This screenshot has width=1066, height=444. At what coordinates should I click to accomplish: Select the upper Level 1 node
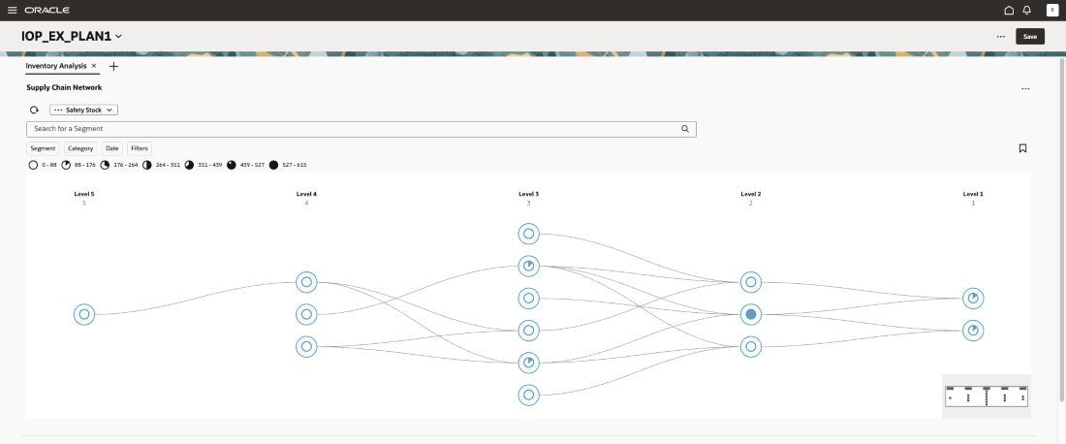tap(973, 298)
